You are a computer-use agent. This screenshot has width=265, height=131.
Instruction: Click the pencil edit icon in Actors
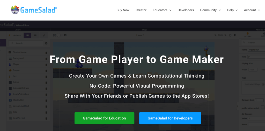44,35
